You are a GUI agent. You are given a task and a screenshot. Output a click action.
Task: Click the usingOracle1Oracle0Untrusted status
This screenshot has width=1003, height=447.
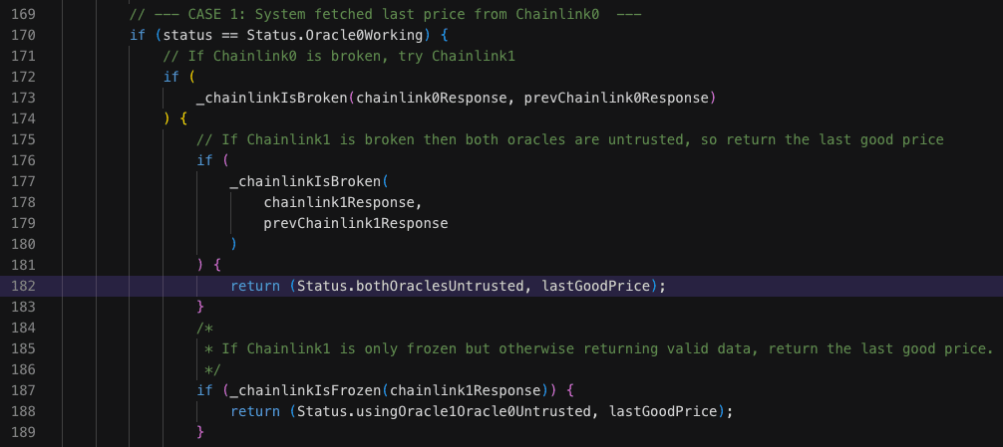pos(469,411)
